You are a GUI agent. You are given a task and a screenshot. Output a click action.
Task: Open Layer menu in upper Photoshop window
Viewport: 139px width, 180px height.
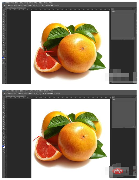[21, 3]
